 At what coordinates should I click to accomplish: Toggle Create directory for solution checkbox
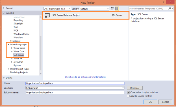coord(128,92)
